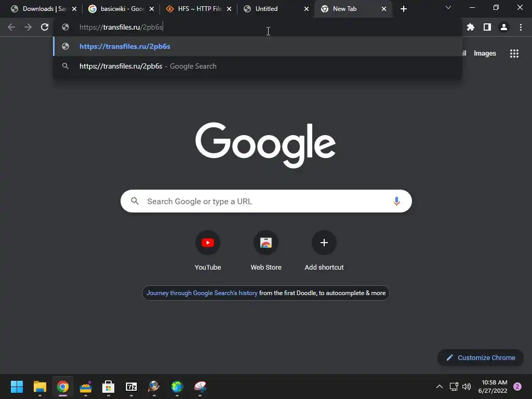Open File Explorer from the taskbar

click(x=39, y=387)
